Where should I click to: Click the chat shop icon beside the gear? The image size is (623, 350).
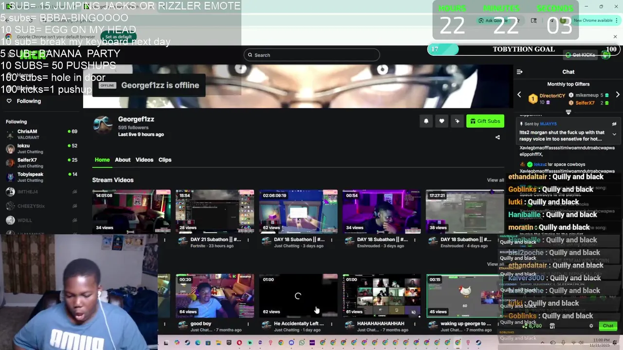pyautogui.click(x=552, y=326)
